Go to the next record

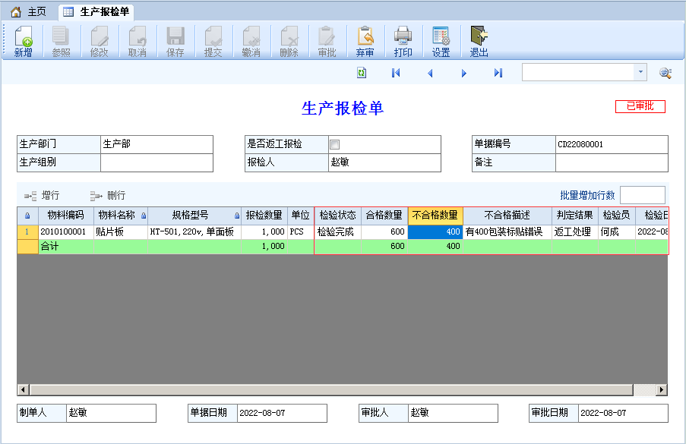pyautogui.click(x=463, y=73)
